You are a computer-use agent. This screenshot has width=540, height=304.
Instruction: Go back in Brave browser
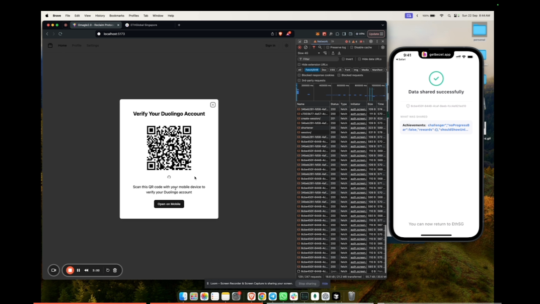pyautogui.click(x=47, y=34)
